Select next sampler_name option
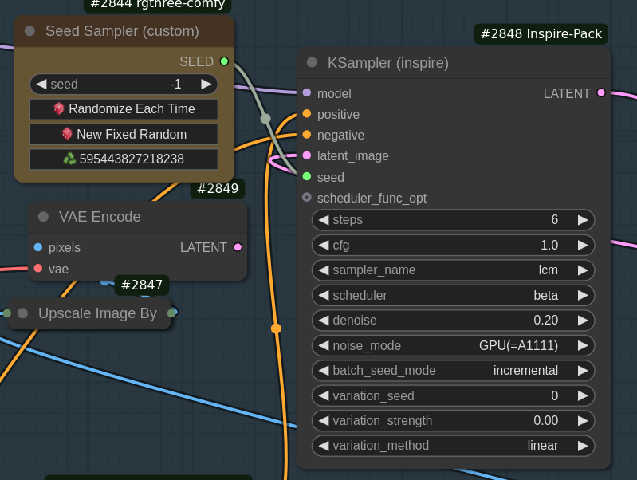 583,270
